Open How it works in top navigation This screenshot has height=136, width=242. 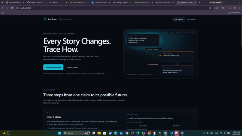[x=178, y=19]
